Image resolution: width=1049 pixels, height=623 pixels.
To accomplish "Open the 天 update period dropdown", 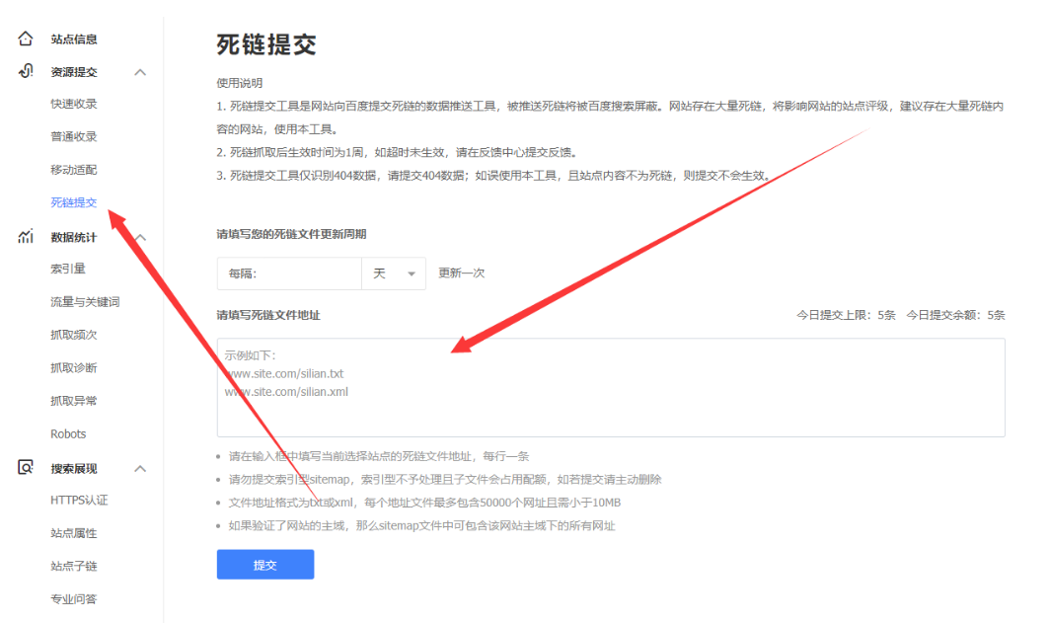I will coord(393,273).
